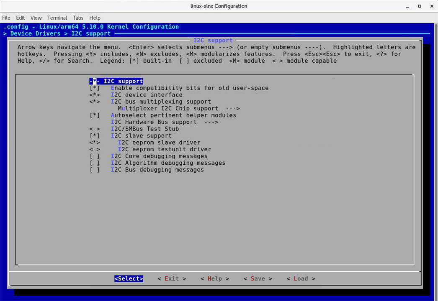Open the Terminal menu
Viewport: 438px width, 301px height.
point(57,18)
